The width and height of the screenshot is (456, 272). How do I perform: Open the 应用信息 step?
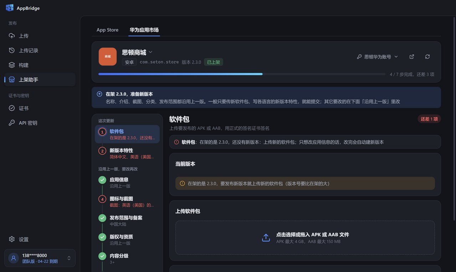(127, 183)
